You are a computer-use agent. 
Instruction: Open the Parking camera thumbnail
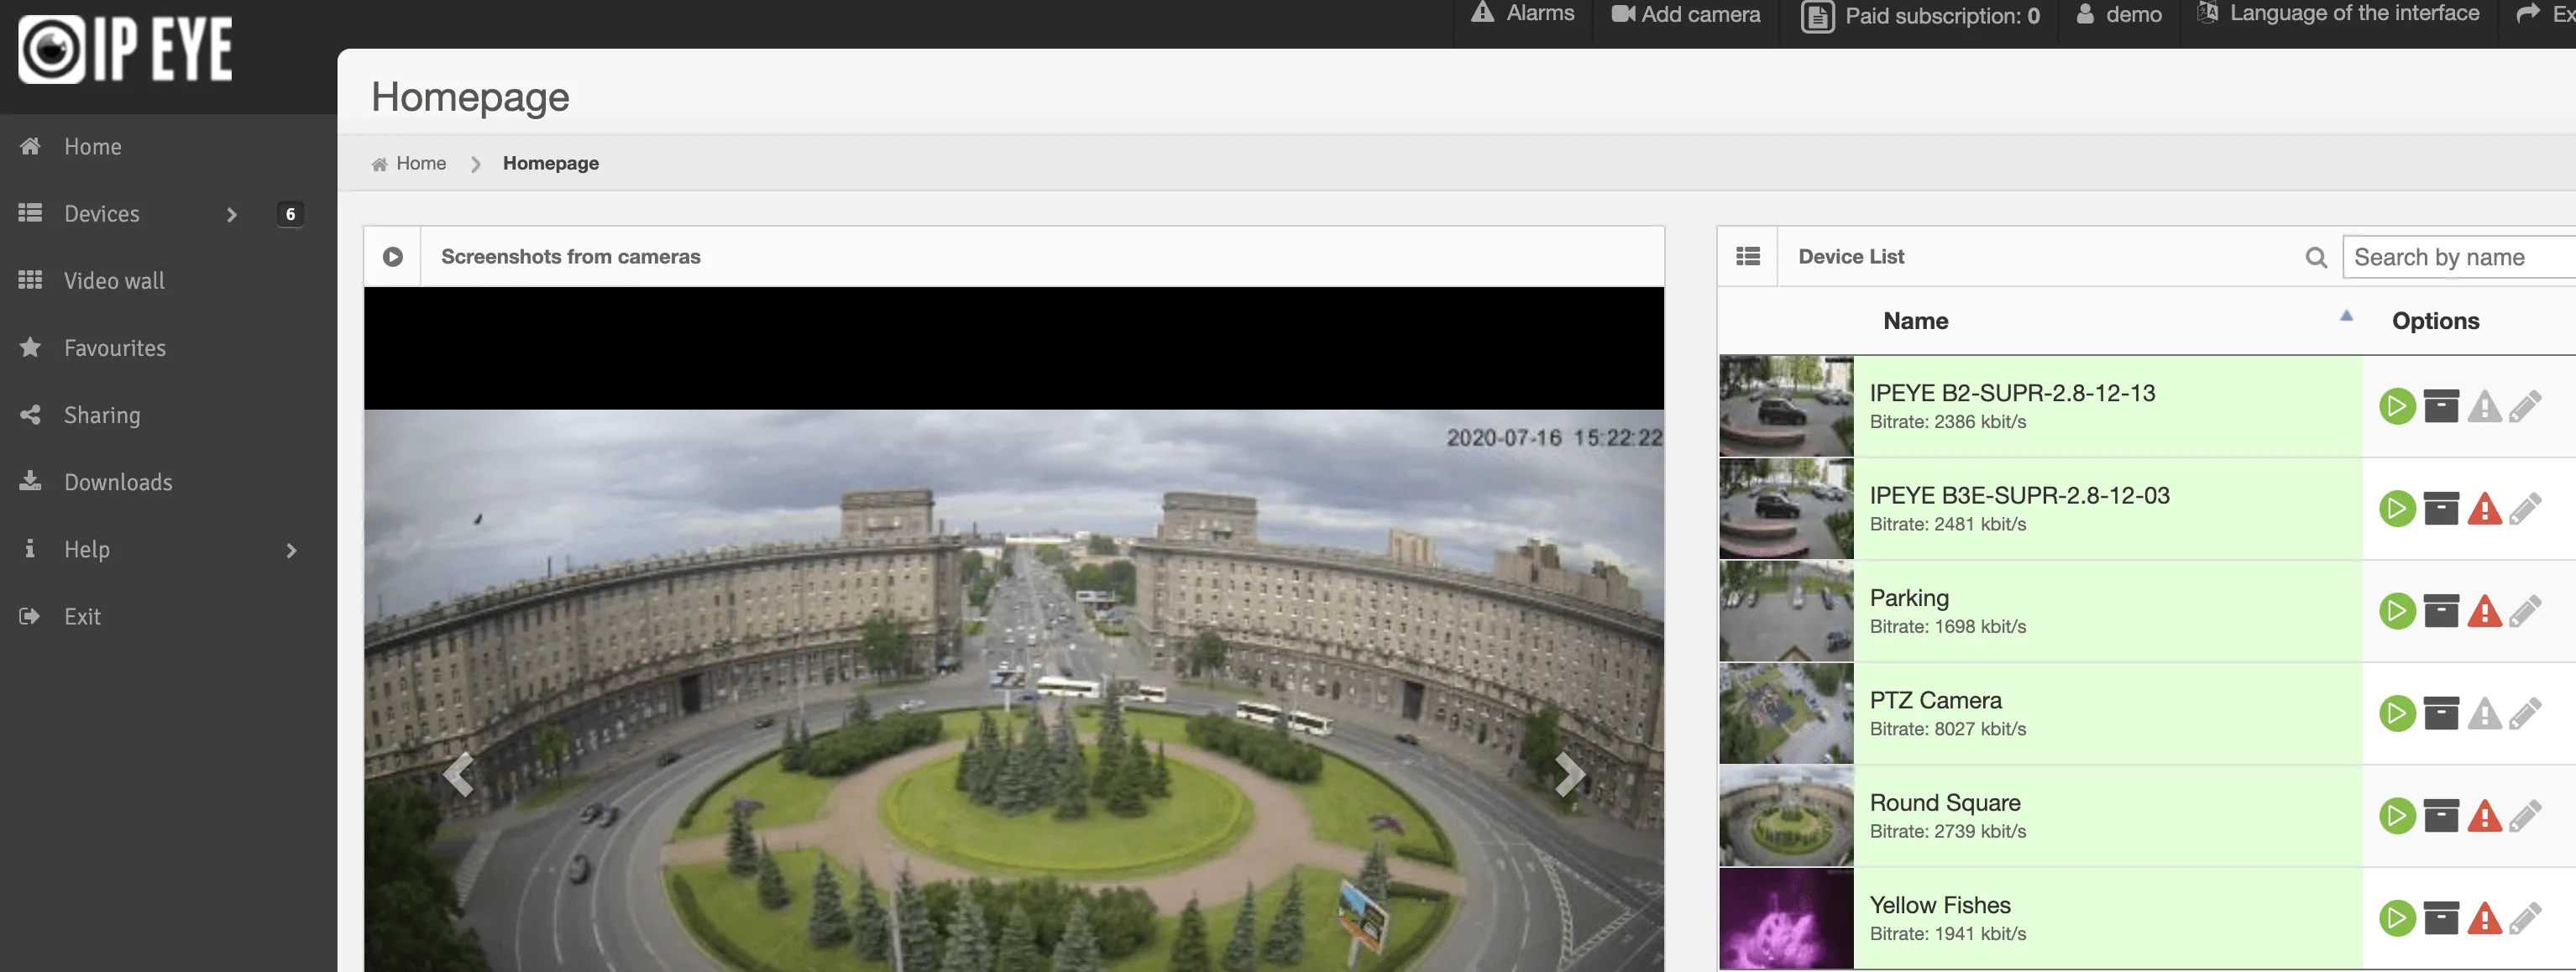(1786, 611)
